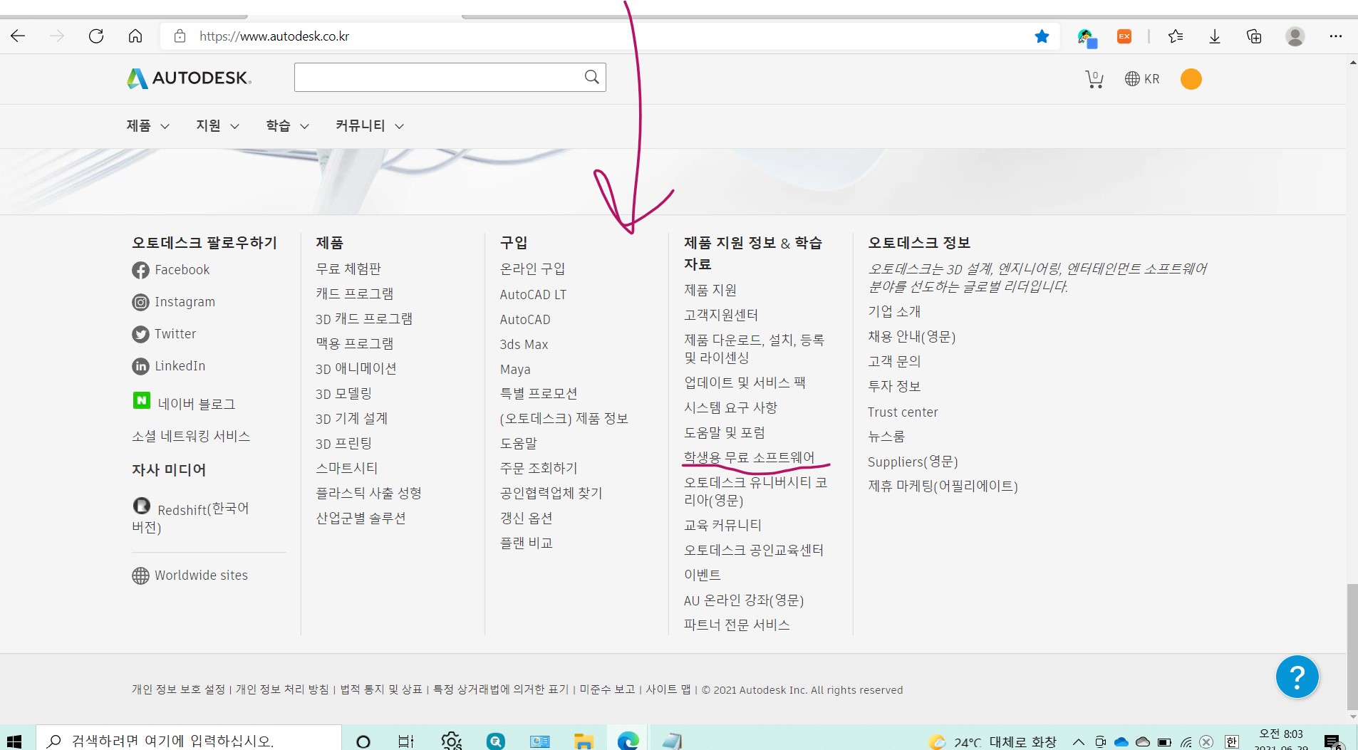This screenshot has width=1358, height=750.
Task: Click the orange EX extension icon
Action: 1124,36
